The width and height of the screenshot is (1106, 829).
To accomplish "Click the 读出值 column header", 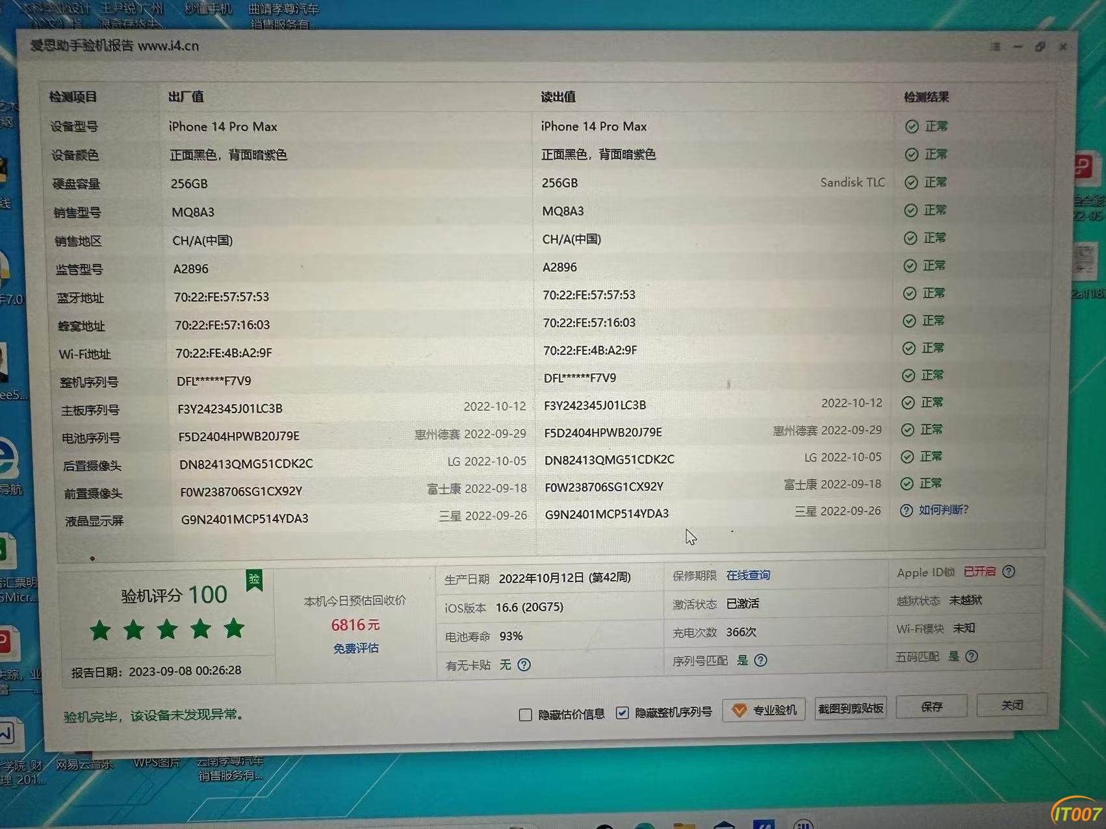I will point(558,97).
